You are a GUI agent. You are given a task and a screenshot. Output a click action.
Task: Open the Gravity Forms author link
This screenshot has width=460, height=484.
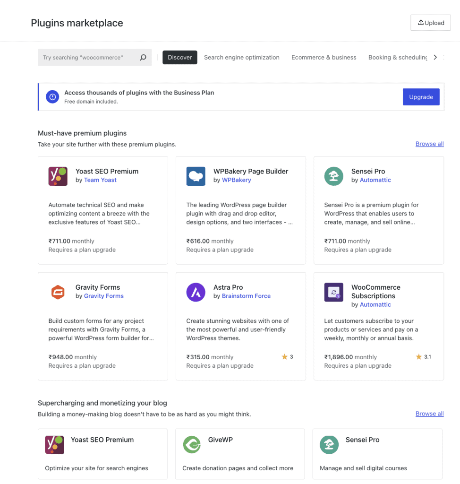click(103, 296)
